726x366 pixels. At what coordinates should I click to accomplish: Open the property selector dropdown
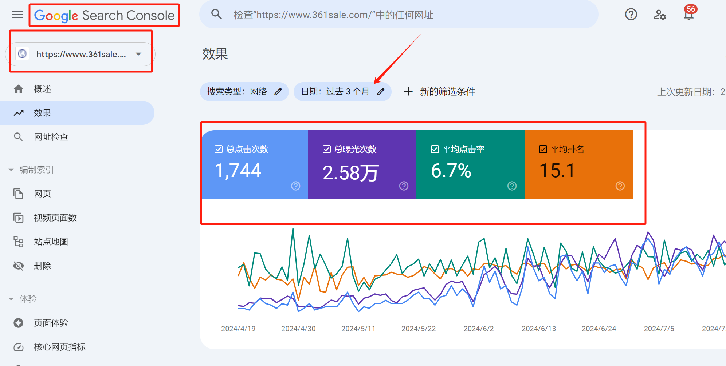pos(138,54)
